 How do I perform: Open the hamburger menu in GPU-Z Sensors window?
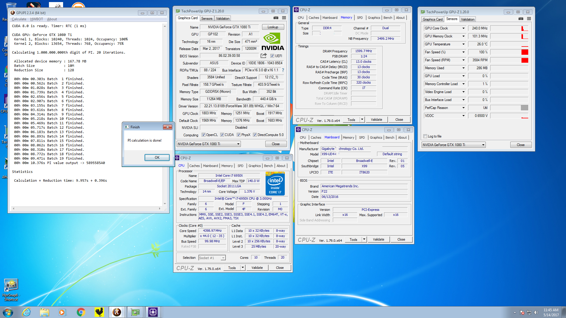pyautogui.click(x=529, y=19)
